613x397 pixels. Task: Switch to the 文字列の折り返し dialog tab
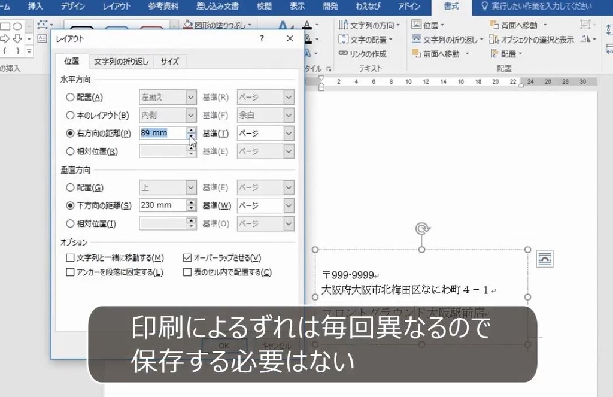coord(121,62)
